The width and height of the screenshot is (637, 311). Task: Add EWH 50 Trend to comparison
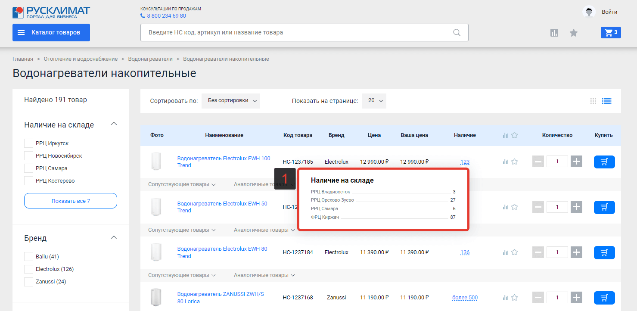click(506, 207)
